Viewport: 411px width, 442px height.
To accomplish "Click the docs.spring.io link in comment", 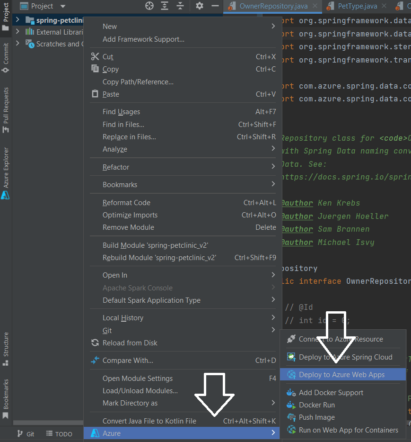I will point(346,177).
